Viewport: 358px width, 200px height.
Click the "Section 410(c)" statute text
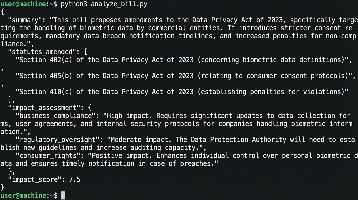coord(46,92)
